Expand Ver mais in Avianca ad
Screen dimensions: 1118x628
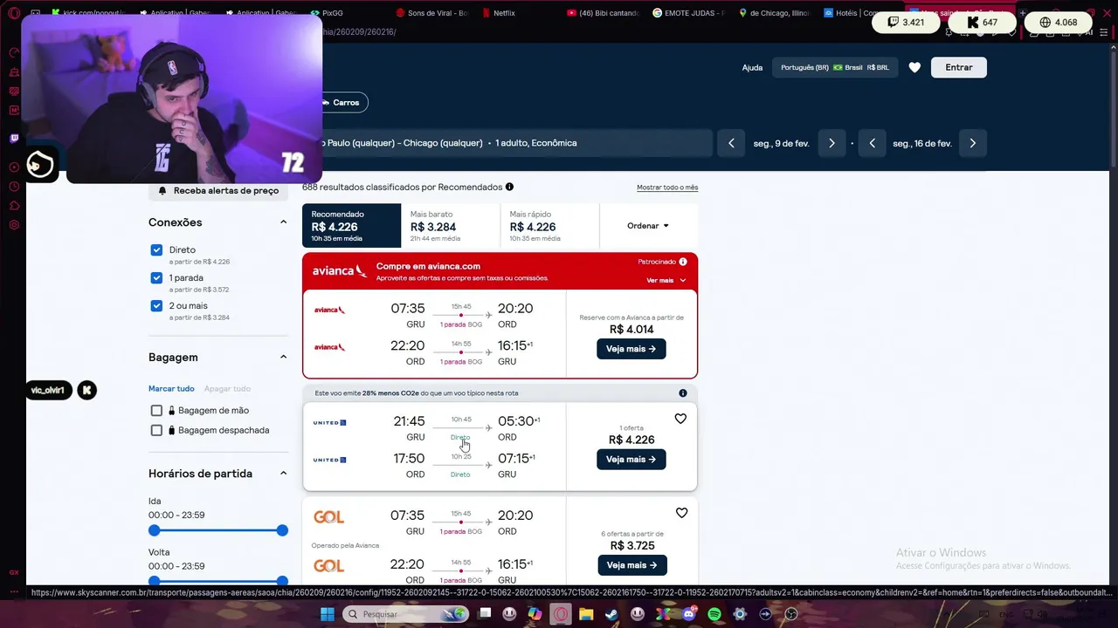point(666,280)
